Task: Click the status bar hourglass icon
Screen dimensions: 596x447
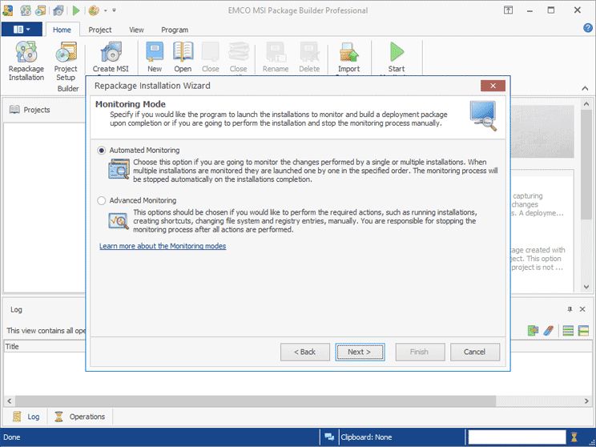Action: pos(574,437)
